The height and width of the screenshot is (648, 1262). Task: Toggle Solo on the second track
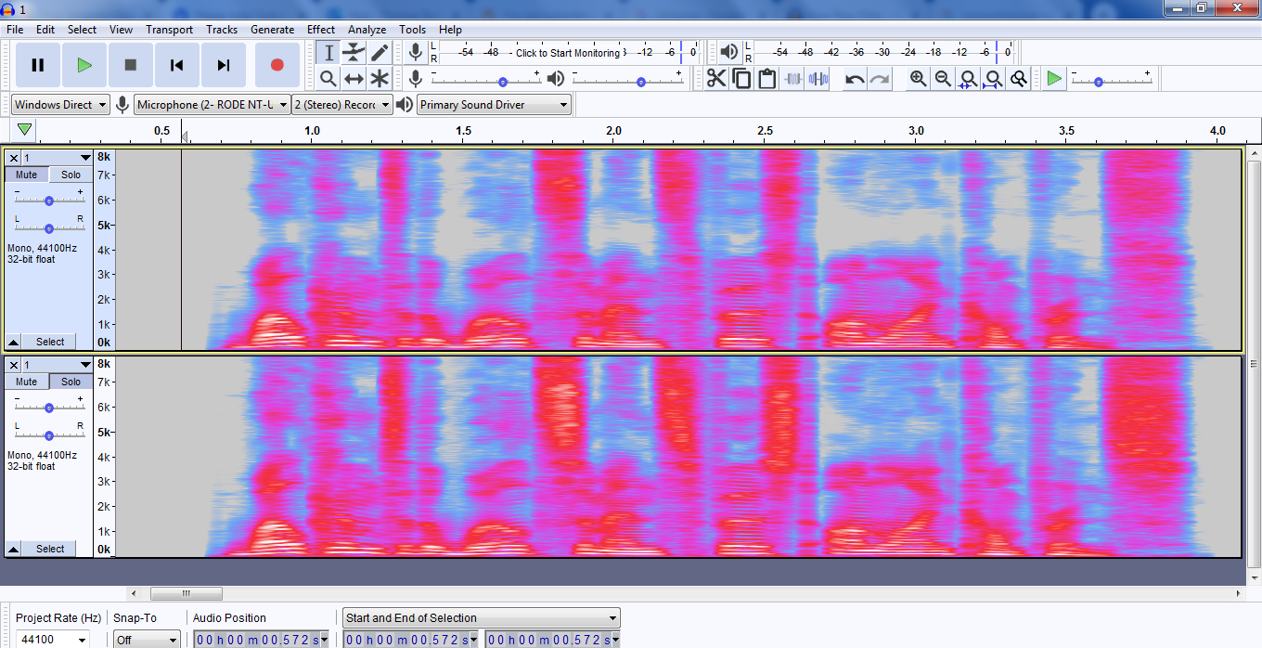[x=71, y=382]
